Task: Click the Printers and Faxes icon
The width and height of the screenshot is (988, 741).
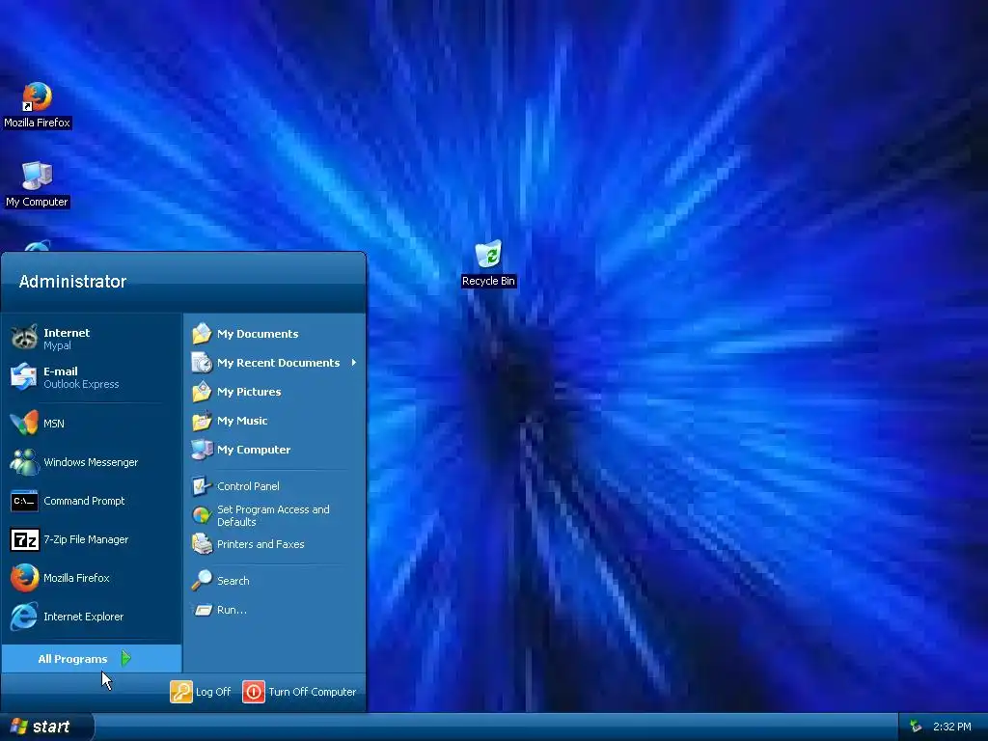Action: pyautogui.click(x=202, y=544)
